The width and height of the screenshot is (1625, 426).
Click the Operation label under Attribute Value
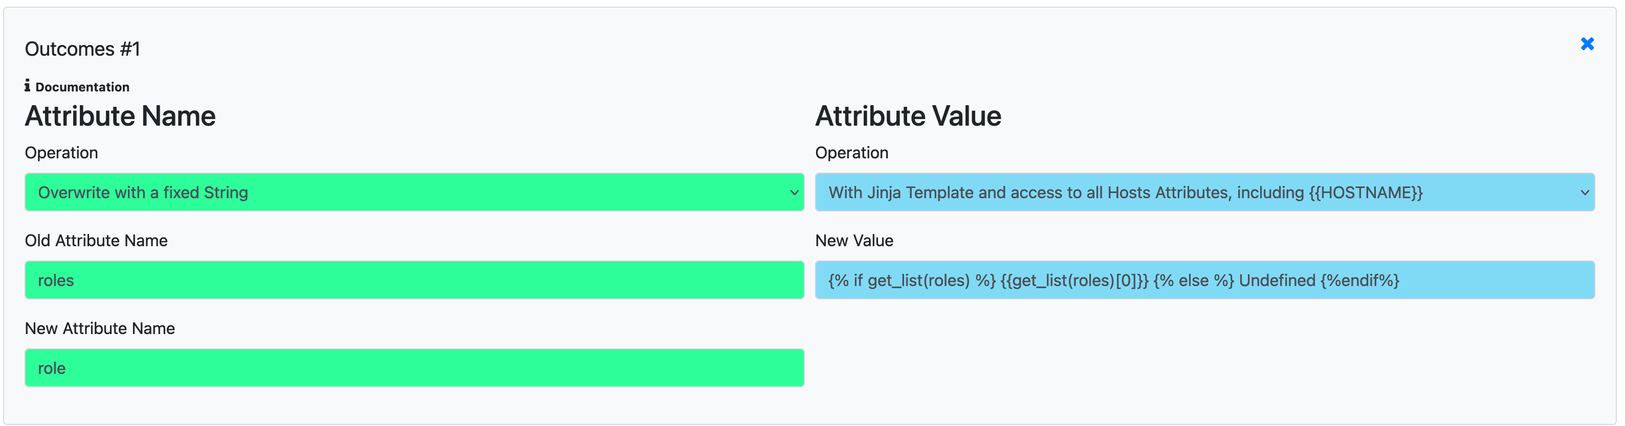coord(851,153)
